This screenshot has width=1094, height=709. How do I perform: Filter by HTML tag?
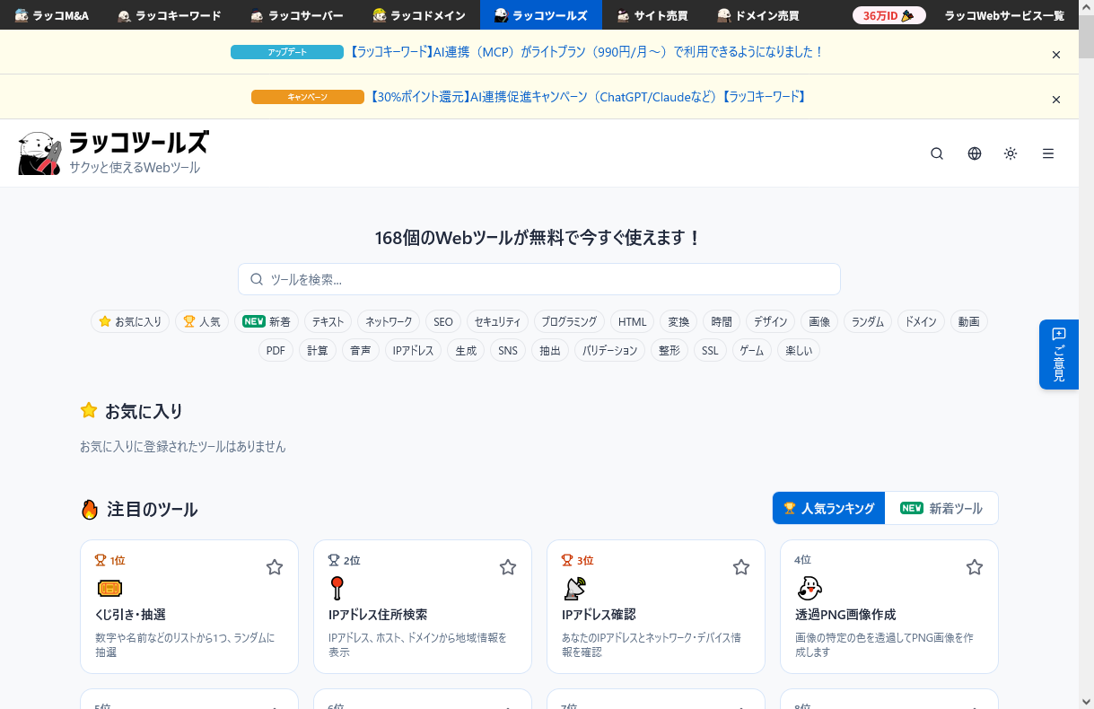point(633,321)
